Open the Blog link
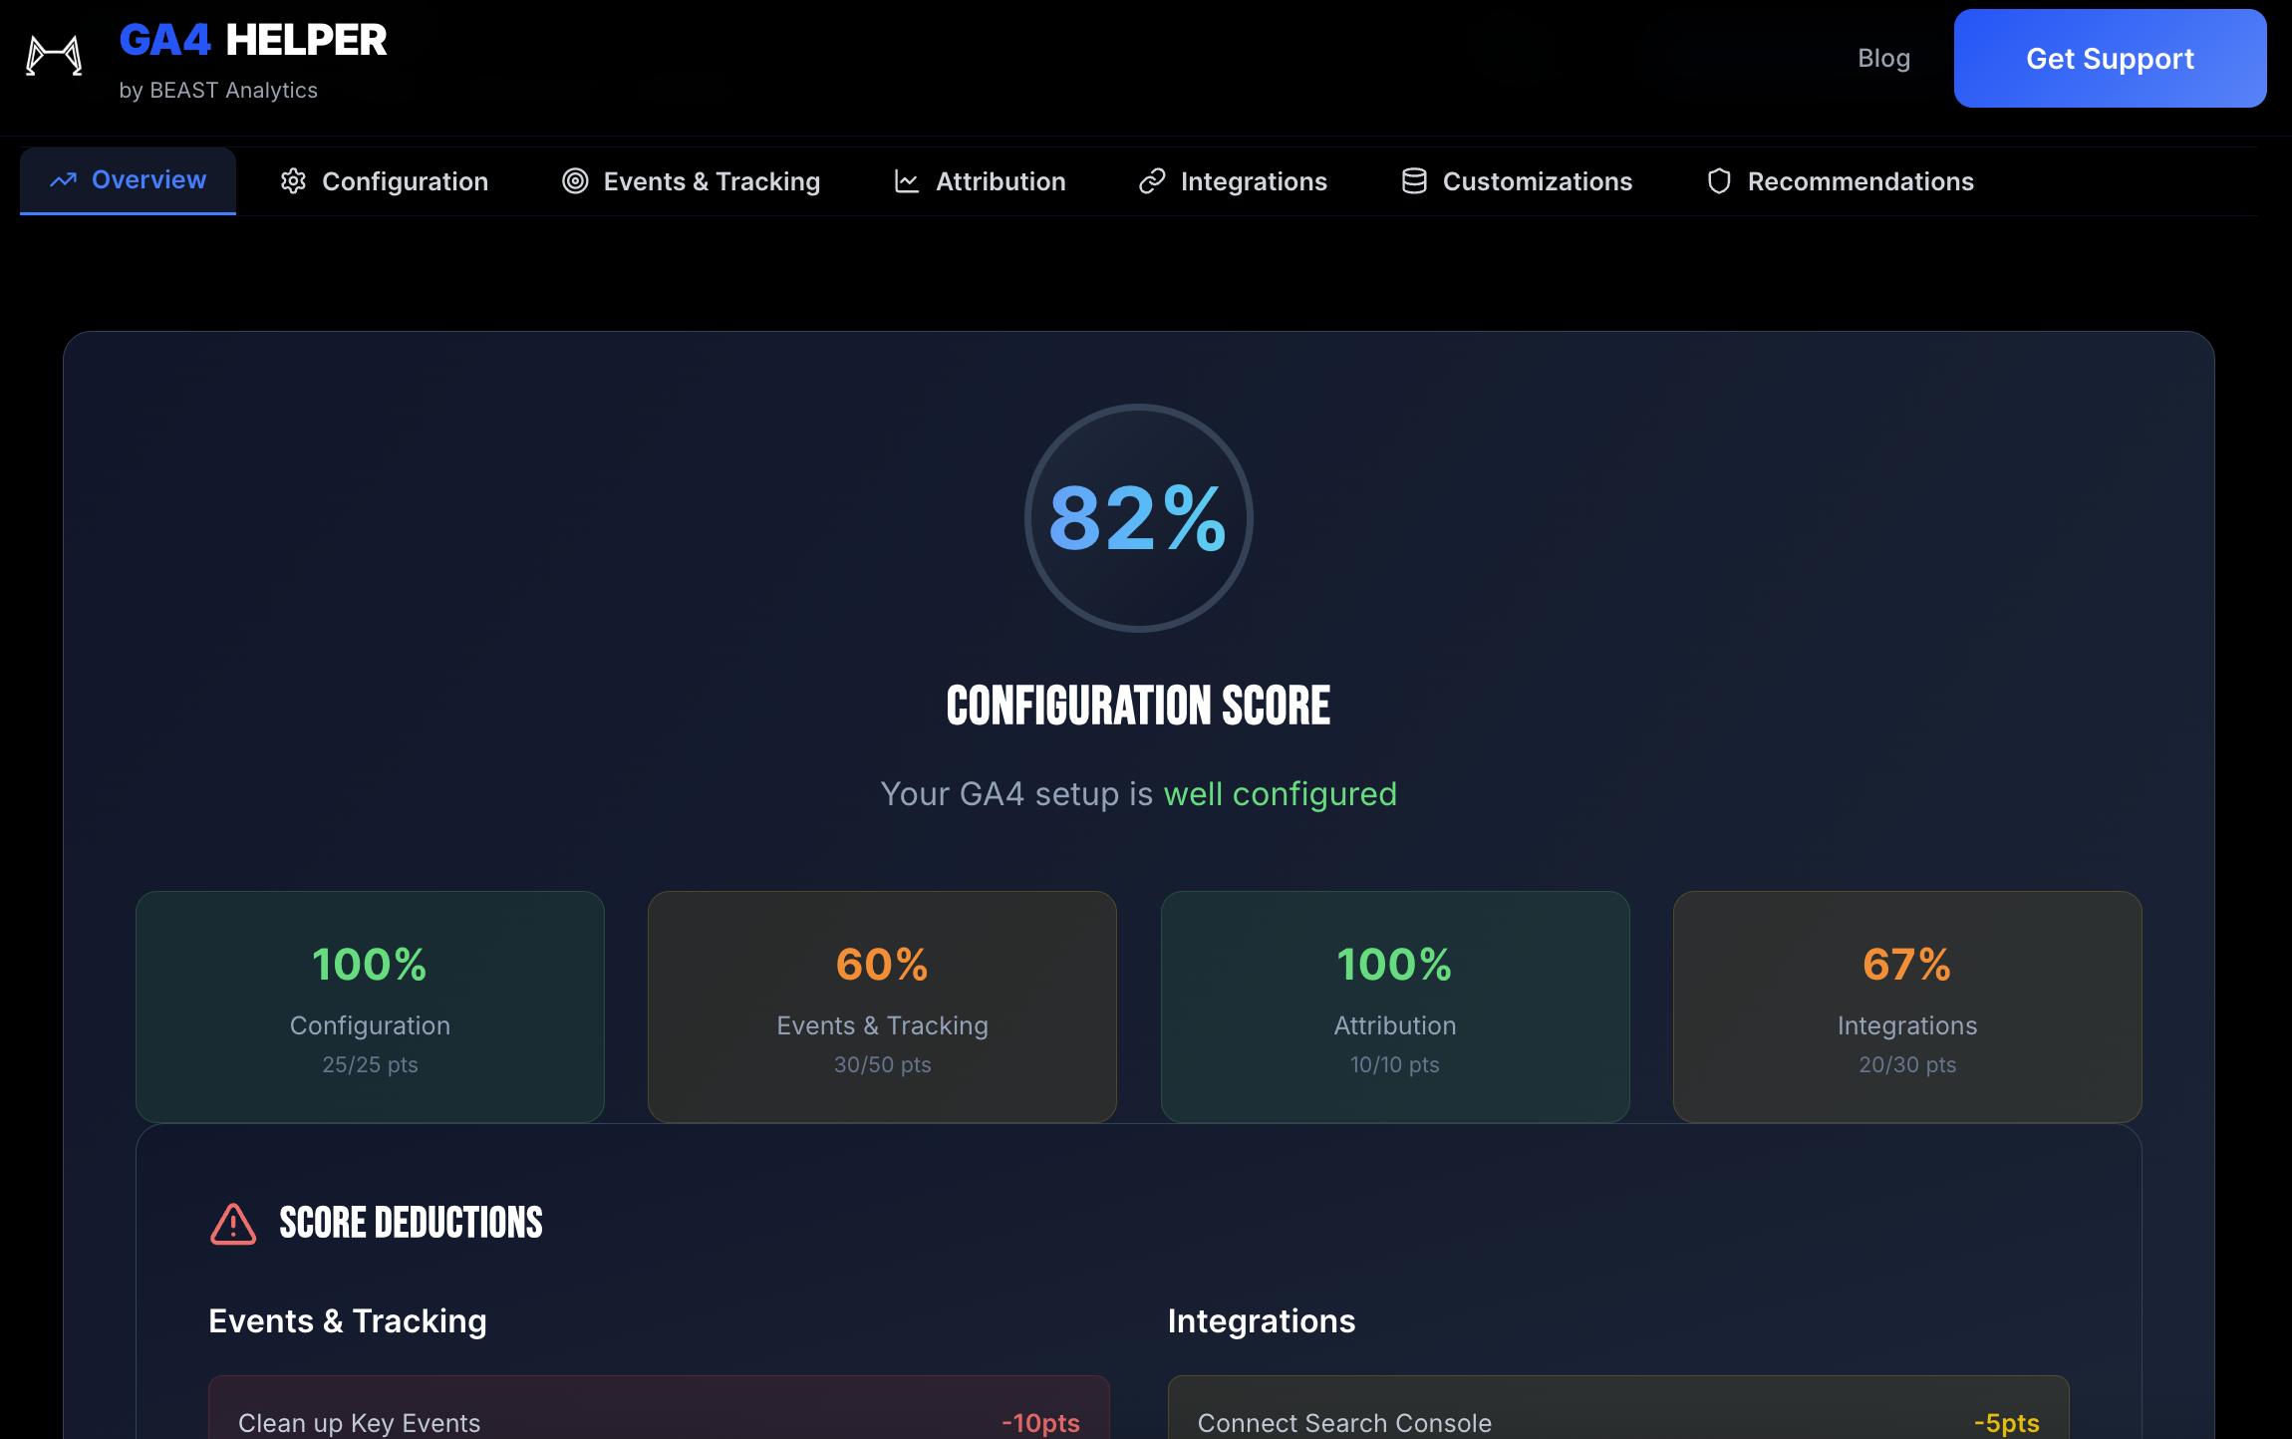 [x=1883, y=59]
